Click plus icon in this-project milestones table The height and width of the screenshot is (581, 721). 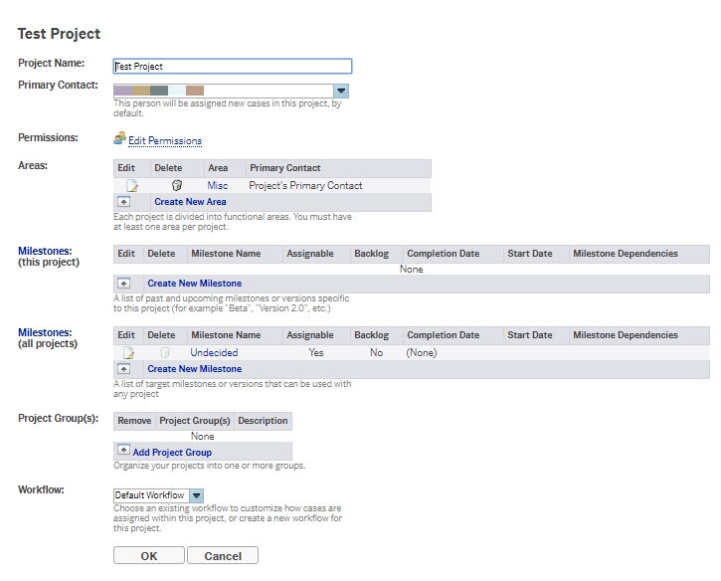pyautogui.click(x=124, y=284)
